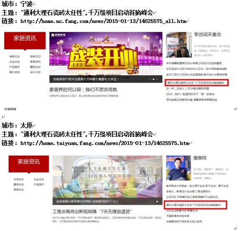Open article 李海云：希望设计走出国门
Screen dimensions: 240x231
tap(189, 191)
